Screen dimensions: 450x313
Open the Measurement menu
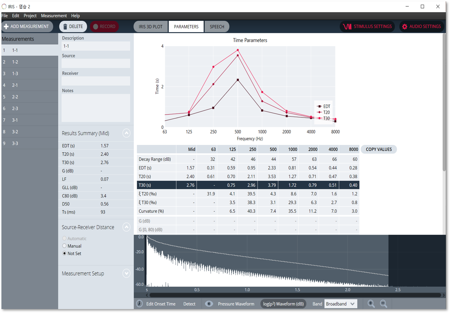pyautogui.click(x=54, y=16)
